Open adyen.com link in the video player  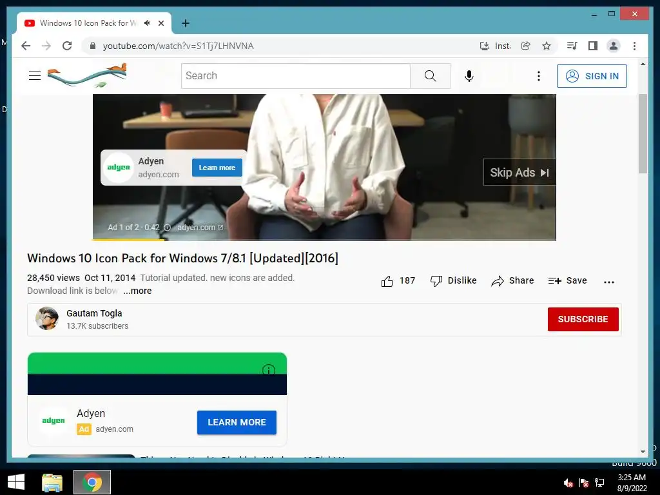(x=200, y=228)
